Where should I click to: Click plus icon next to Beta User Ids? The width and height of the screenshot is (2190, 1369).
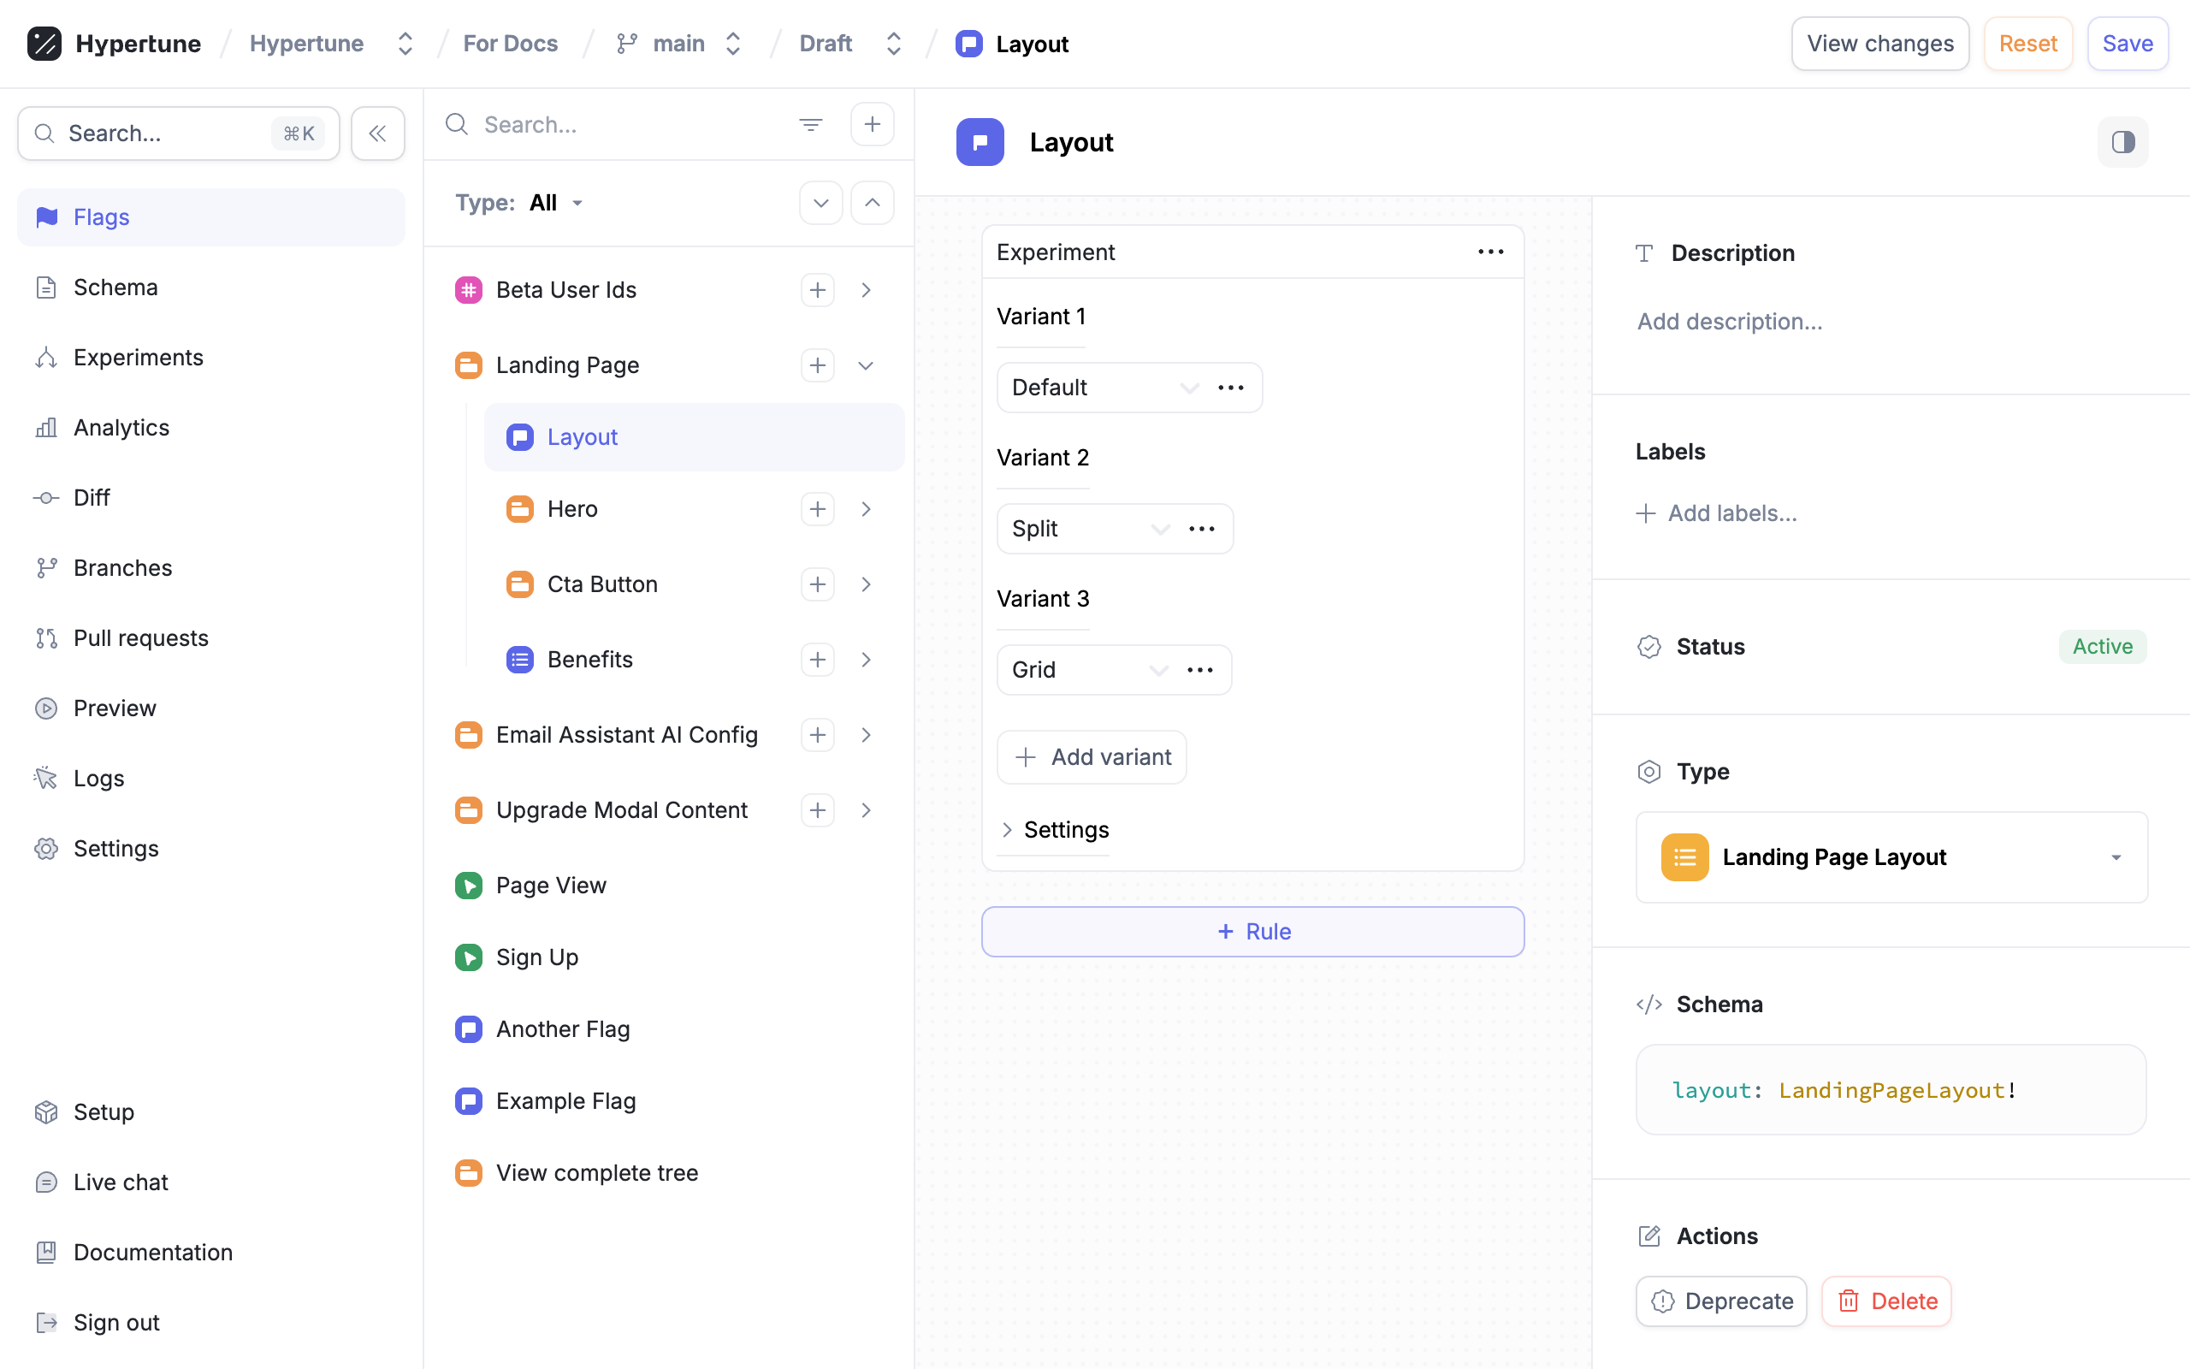(x=817, y=290)
